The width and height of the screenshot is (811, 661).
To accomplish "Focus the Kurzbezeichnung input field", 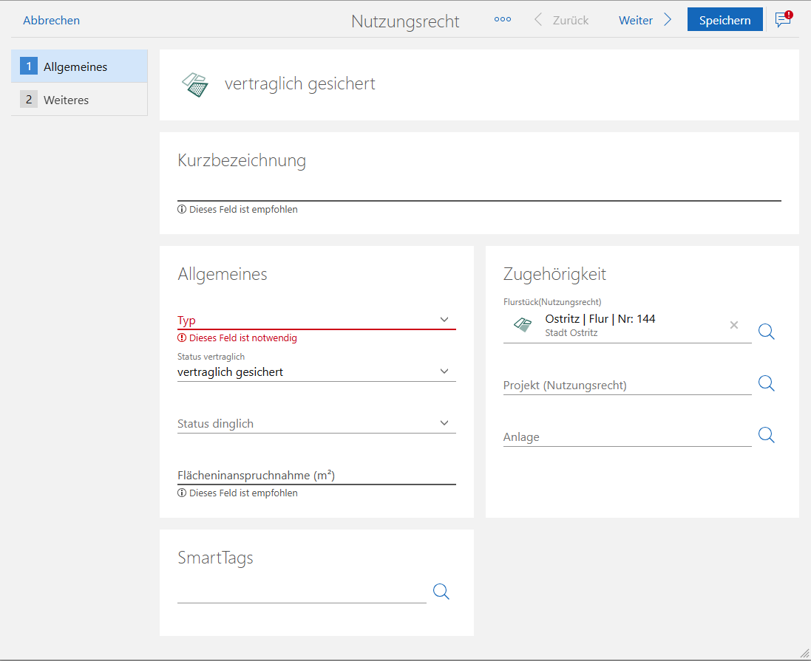I will (479, 189).
